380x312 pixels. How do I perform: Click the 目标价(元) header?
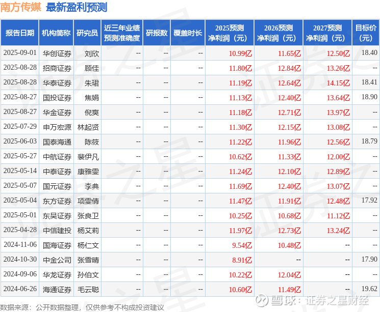click(365, 33)
